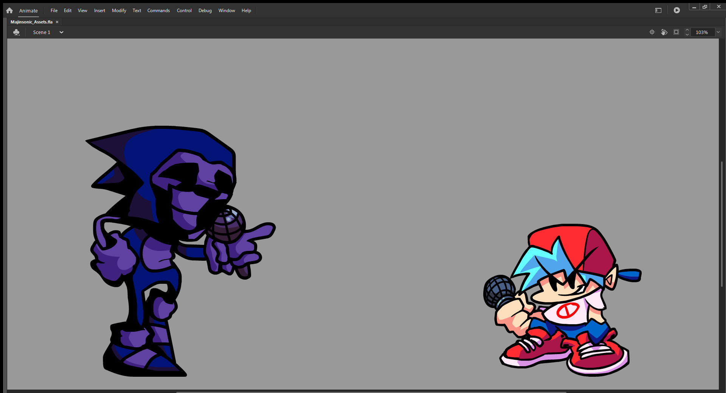The image size is (726, 393).
Task: Click the zoom stepper arrows
Action: click(x=687, y=32)
